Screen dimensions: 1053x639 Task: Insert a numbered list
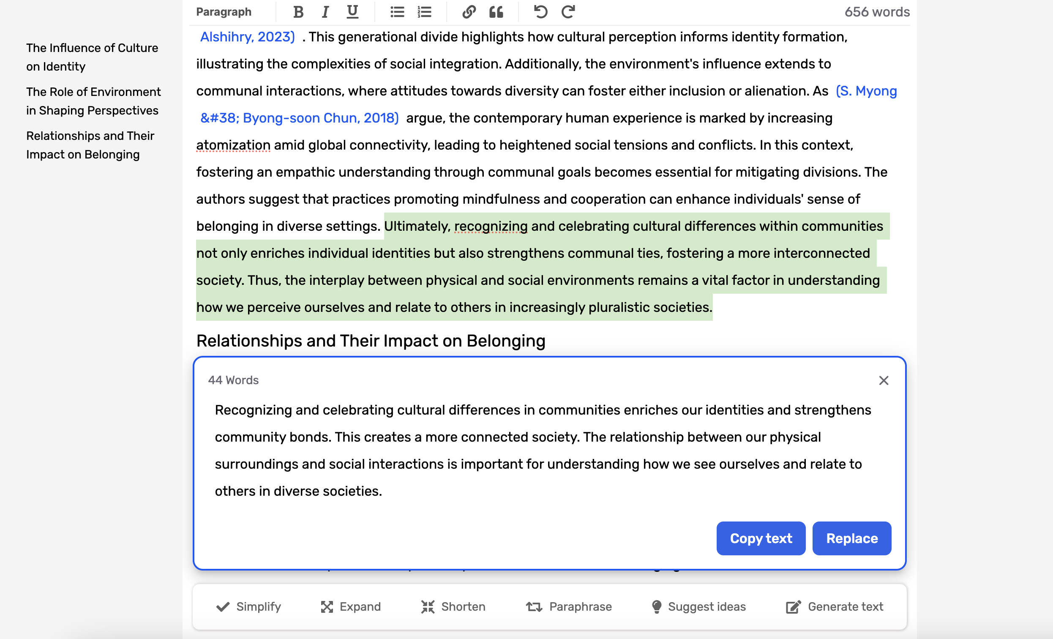point(424,12)
